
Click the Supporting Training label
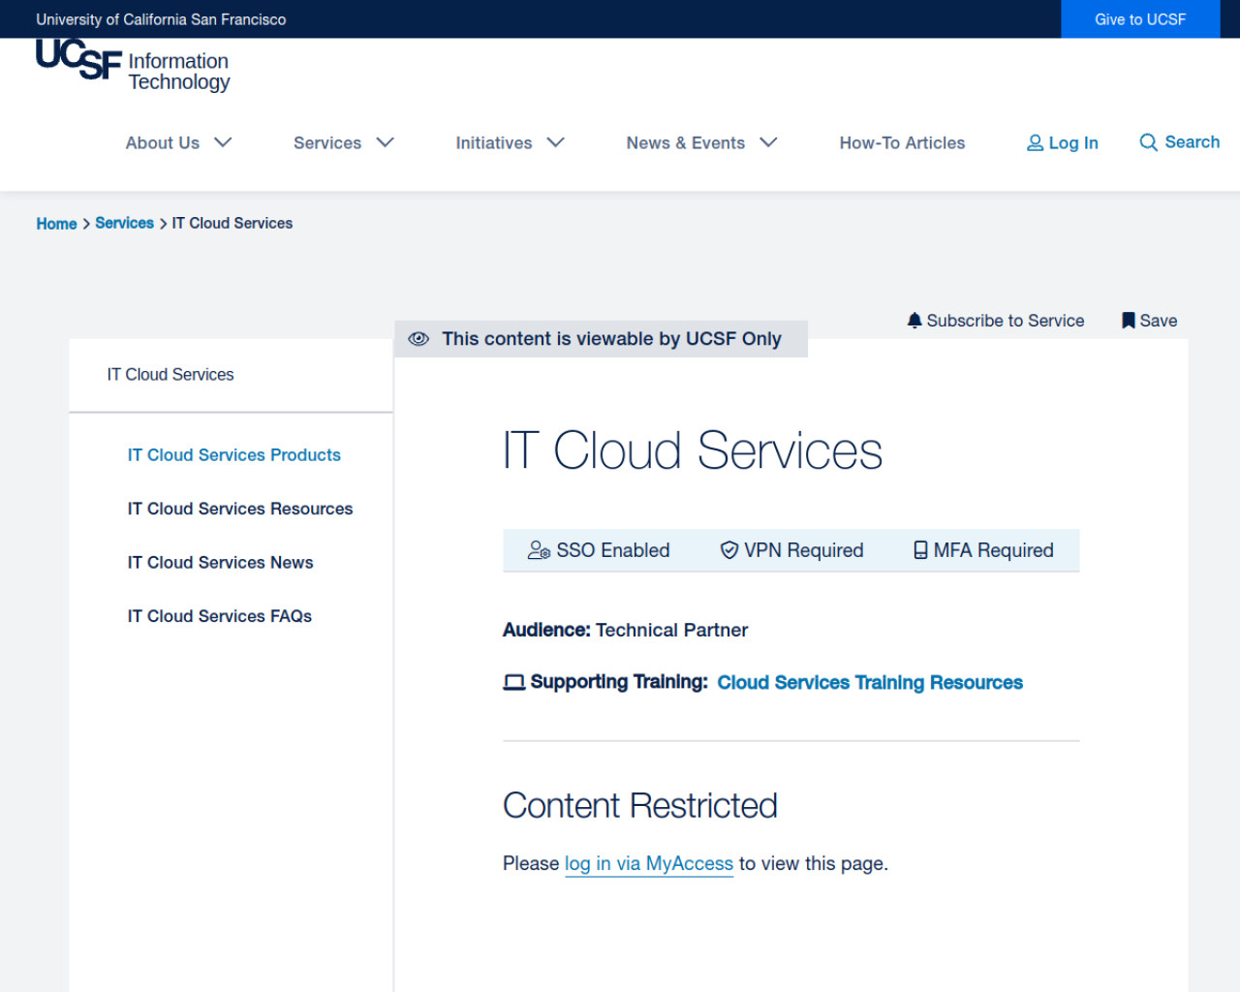click(619, 682)
